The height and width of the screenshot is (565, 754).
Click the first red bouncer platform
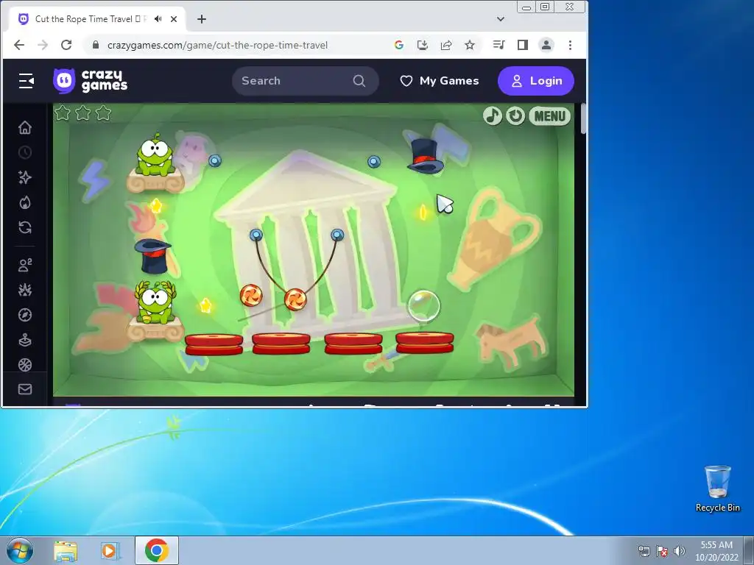[x=214, y=344]
